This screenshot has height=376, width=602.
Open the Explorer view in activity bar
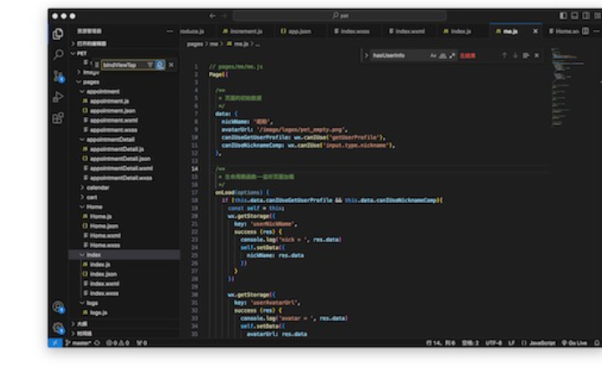[58, 33]
